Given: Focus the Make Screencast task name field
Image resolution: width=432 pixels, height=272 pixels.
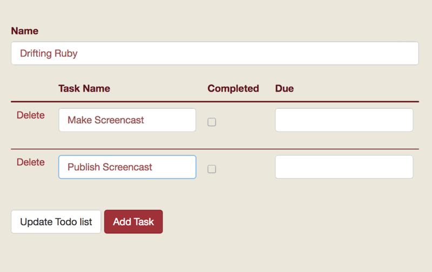Looking at the screenshot, I should (x=127, y=120).
